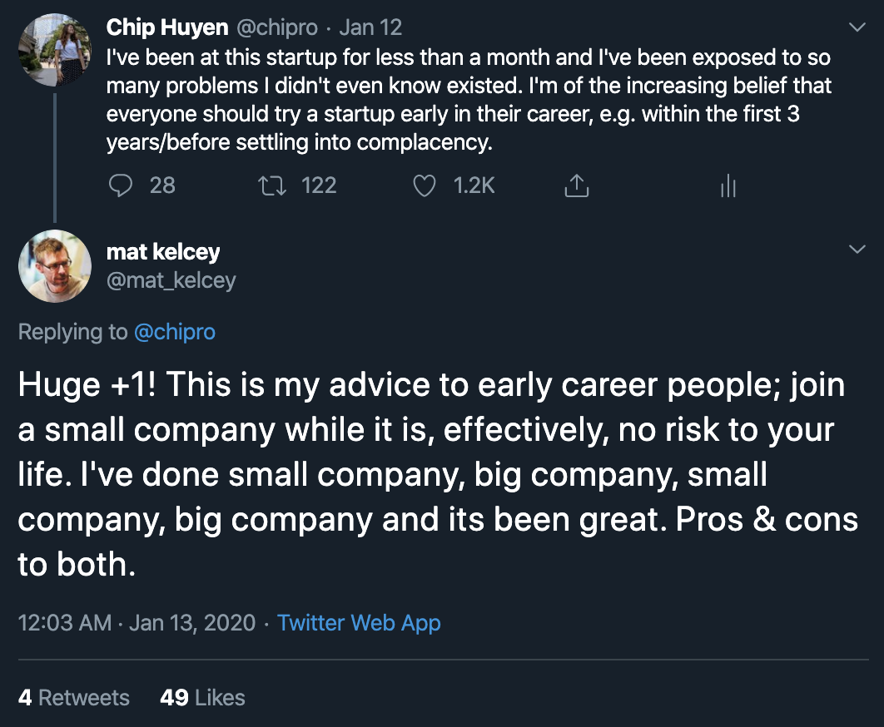Go to the @chipro handle beside Chip Huyen
The width and height of the screenshot is (884, 727).
[277, 27]
